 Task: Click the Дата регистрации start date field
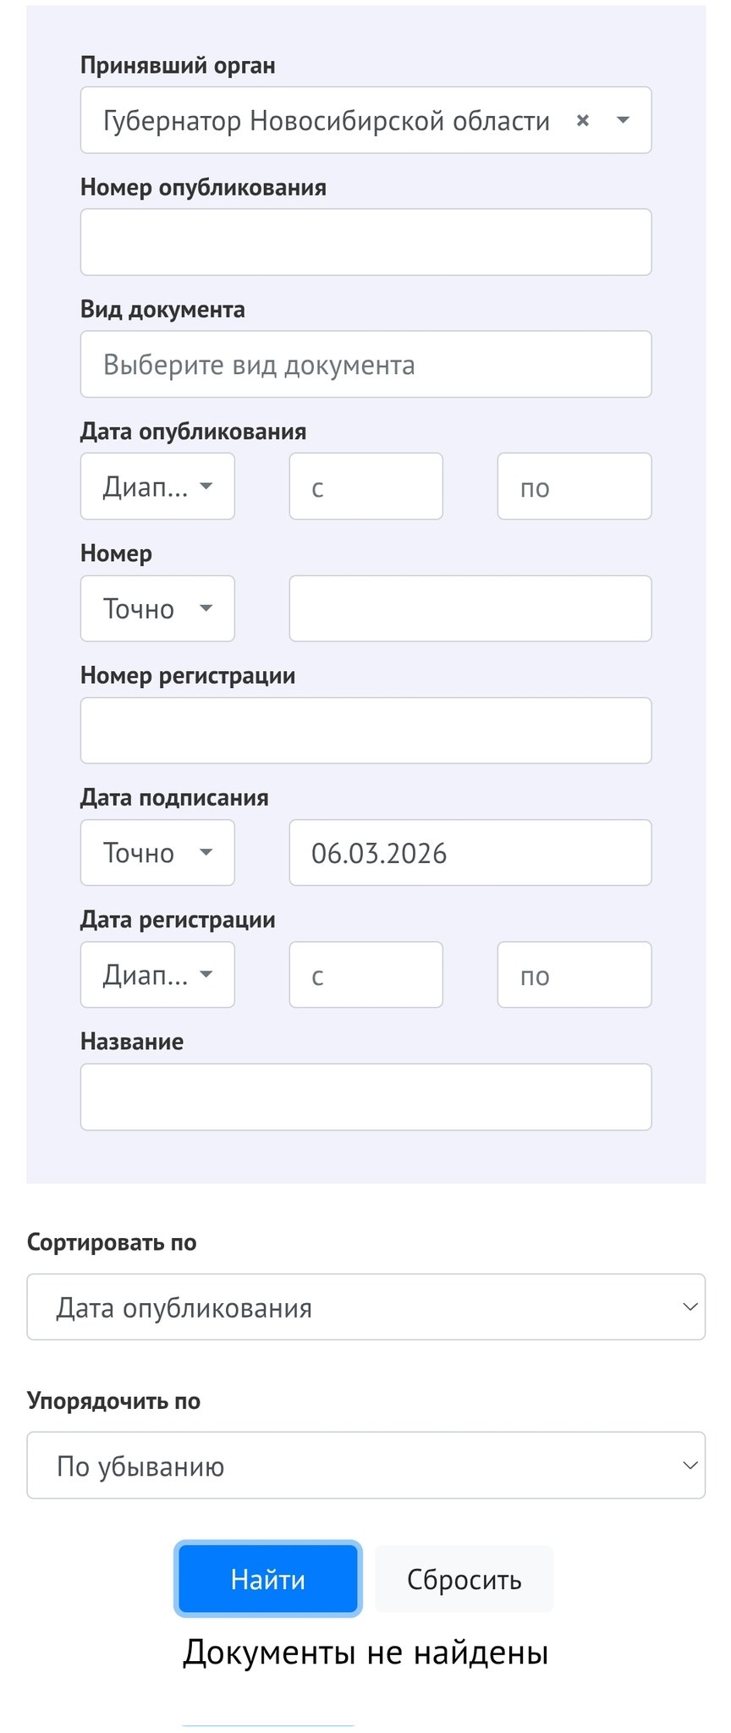(365, 975)
